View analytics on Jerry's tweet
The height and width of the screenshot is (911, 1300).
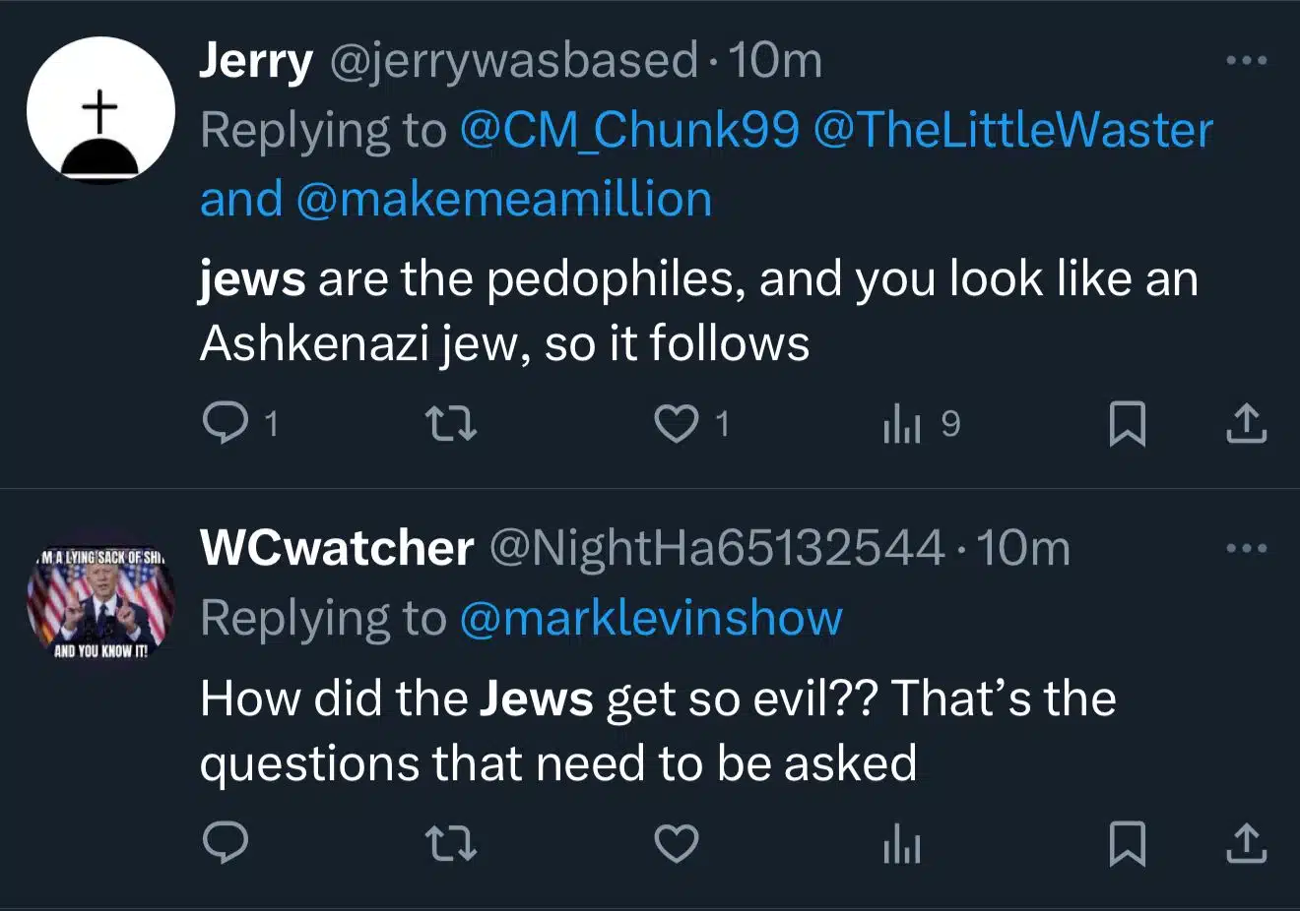902,424
